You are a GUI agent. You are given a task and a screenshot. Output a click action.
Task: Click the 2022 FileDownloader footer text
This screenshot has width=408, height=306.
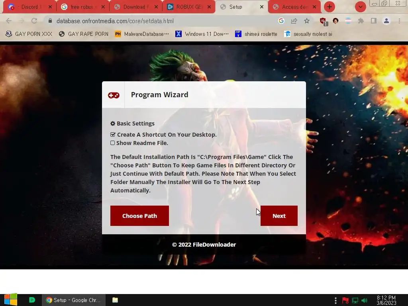[204, 245]
